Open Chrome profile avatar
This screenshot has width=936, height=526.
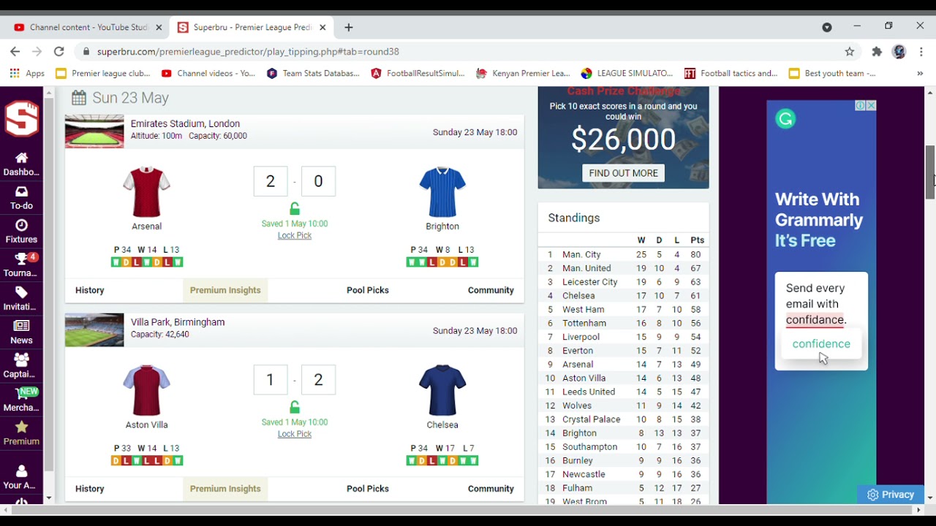(899, 52)
